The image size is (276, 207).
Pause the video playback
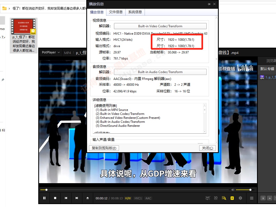click(44, 198)
